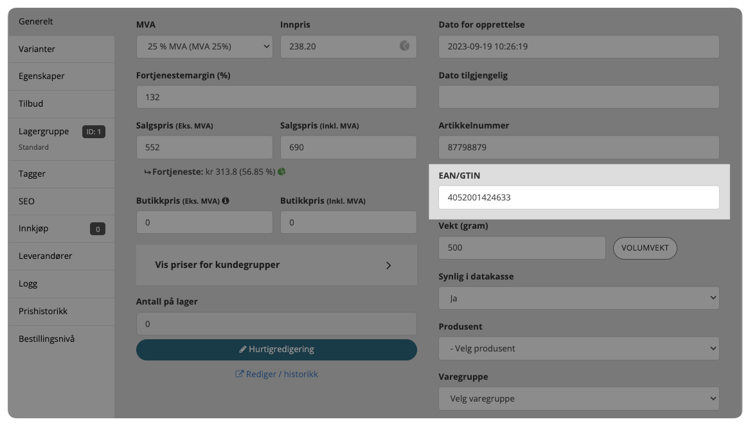Click the pie chart icon in Innpris field
This screenshot has height=426, width=750.
click(404, 46)
